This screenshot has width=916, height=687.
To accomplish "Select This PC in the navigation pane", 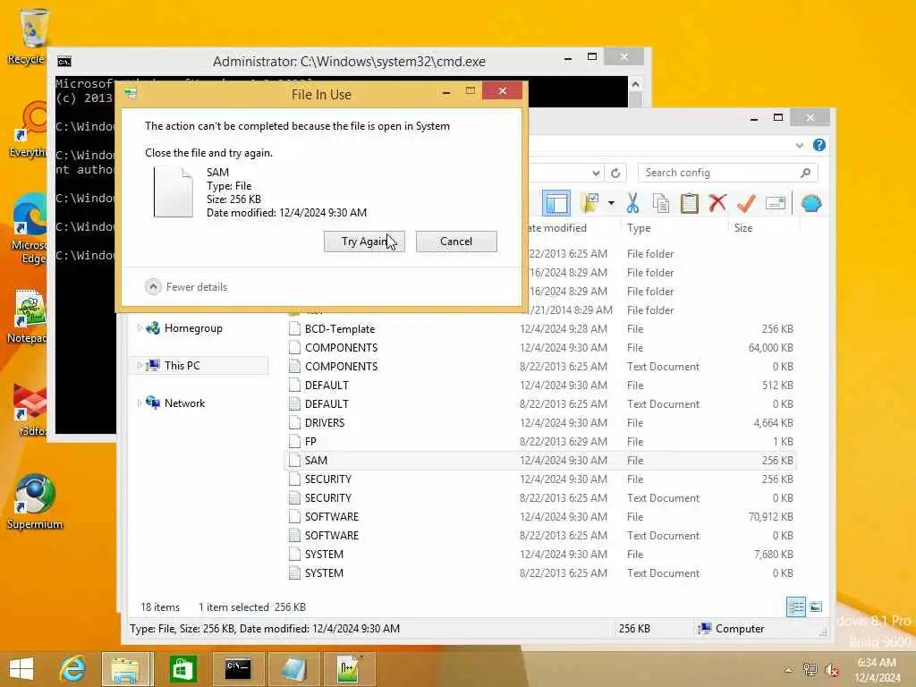I will [182, 366].
